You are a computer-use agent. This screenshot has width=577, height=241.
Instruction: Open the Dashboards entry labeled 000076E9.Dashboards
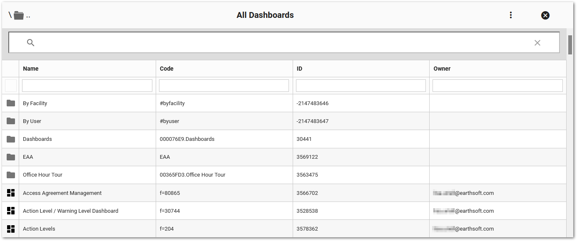point(187,139)
